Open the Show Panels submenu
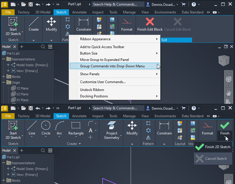235x184 pixels. point(115,74)
